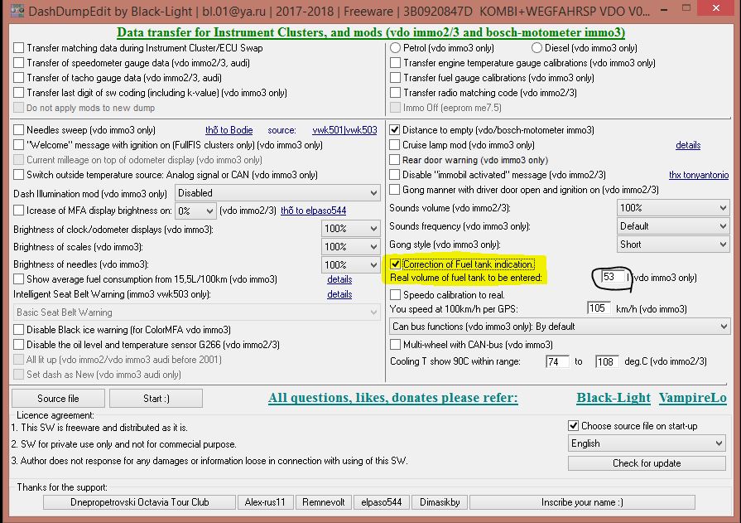
Task: Check Disable Black ice warning option
Action: coord(19,329)
